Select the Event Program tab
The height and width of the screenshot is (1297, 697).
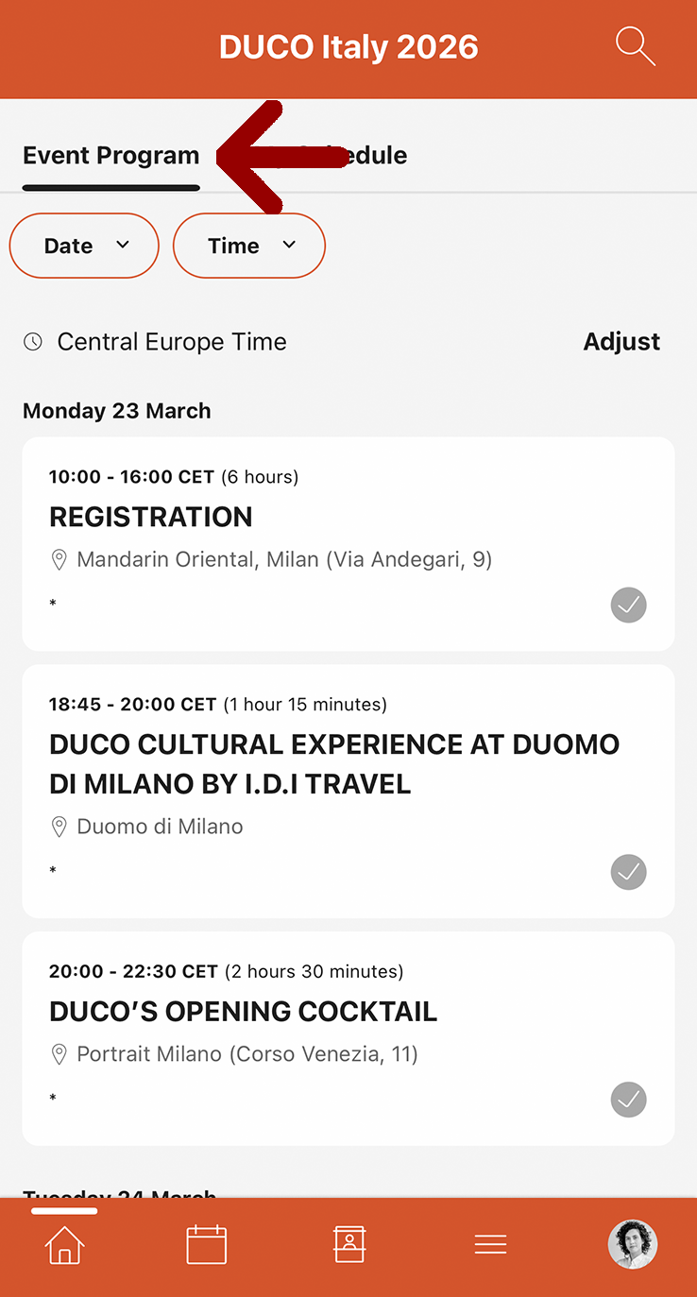111,156
